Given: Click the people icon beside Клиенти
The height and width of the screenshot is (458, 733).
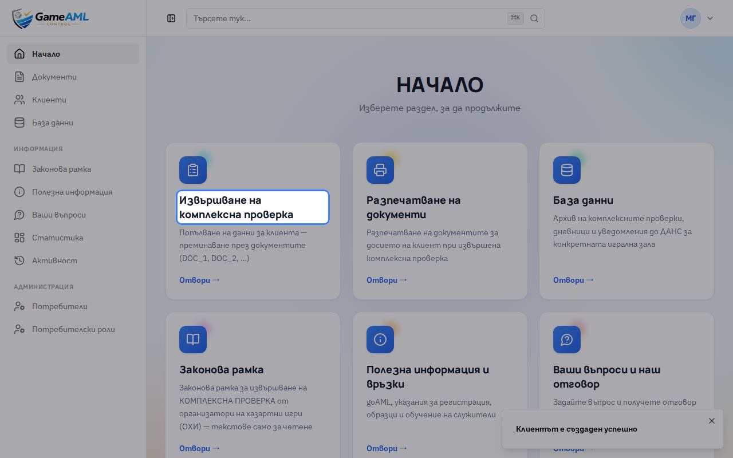Looking at the screenshot, I should (x=19, y=100).
